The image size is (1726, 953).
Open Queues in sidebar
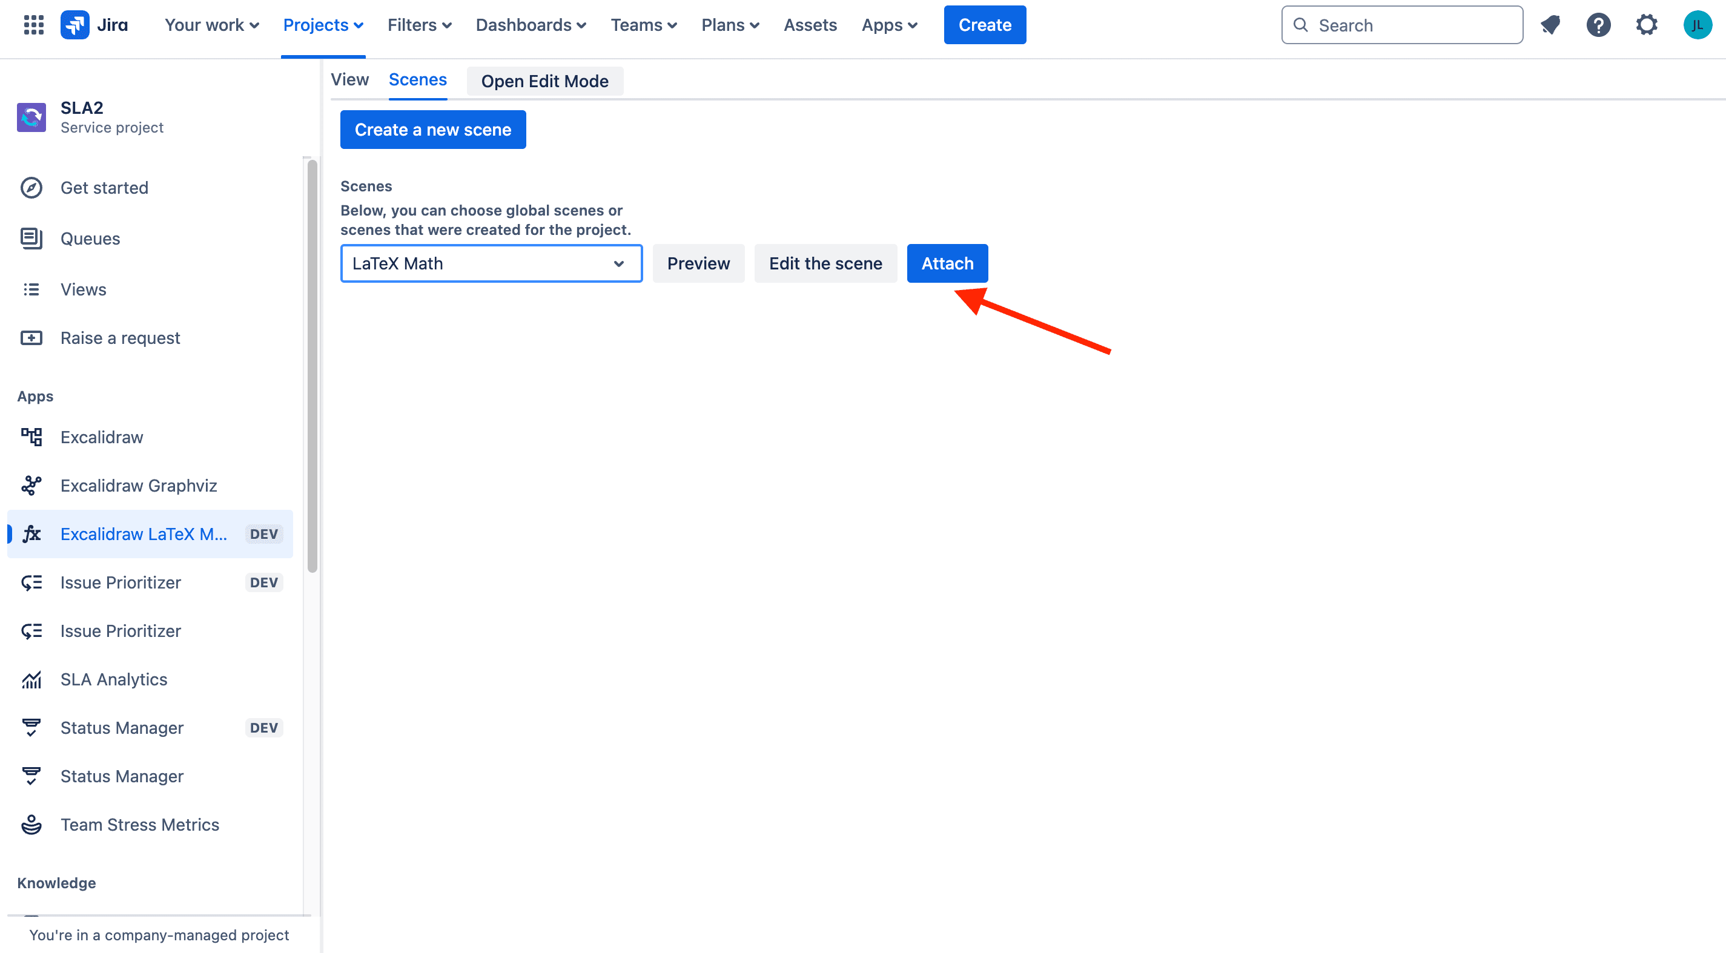pyautogui.click(x=150, y=239)
